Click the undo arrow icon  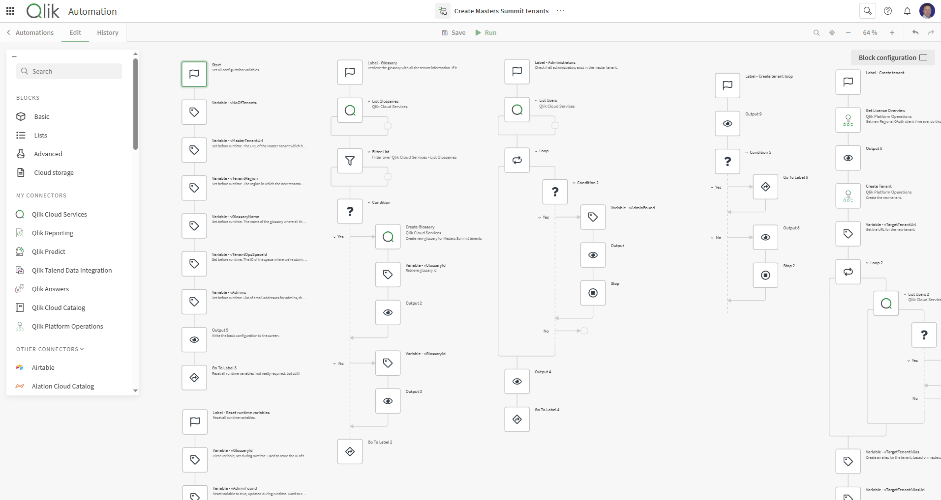click(915, 32)
